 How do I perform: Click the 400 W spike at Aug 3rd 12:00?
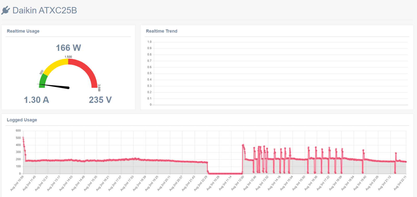coord(243,145)
